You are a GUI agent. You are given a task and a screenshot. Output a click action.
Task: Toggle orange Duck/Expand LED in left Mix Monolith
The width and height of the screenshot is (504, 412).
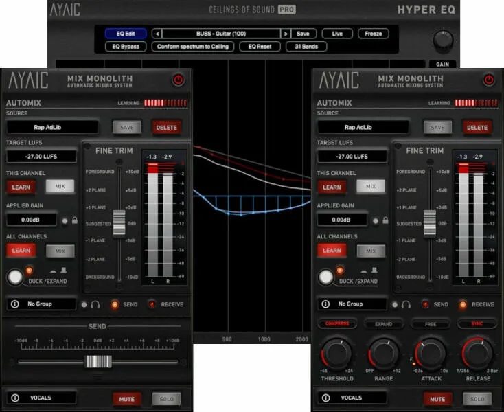click(29, 271)
